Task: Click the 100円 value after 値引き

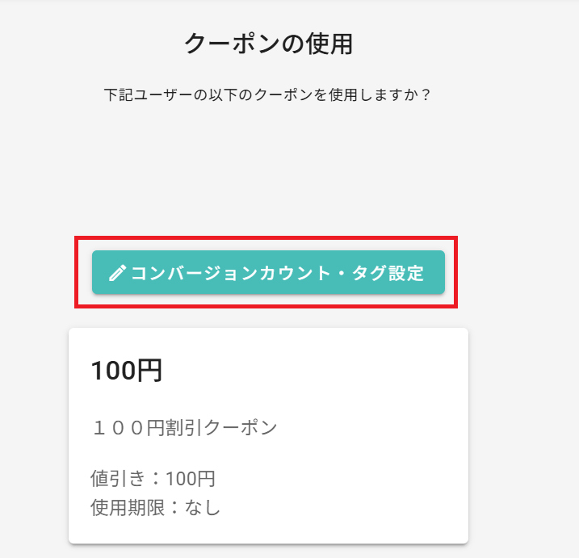Action: pyautogui.click(x=191, y=479)
